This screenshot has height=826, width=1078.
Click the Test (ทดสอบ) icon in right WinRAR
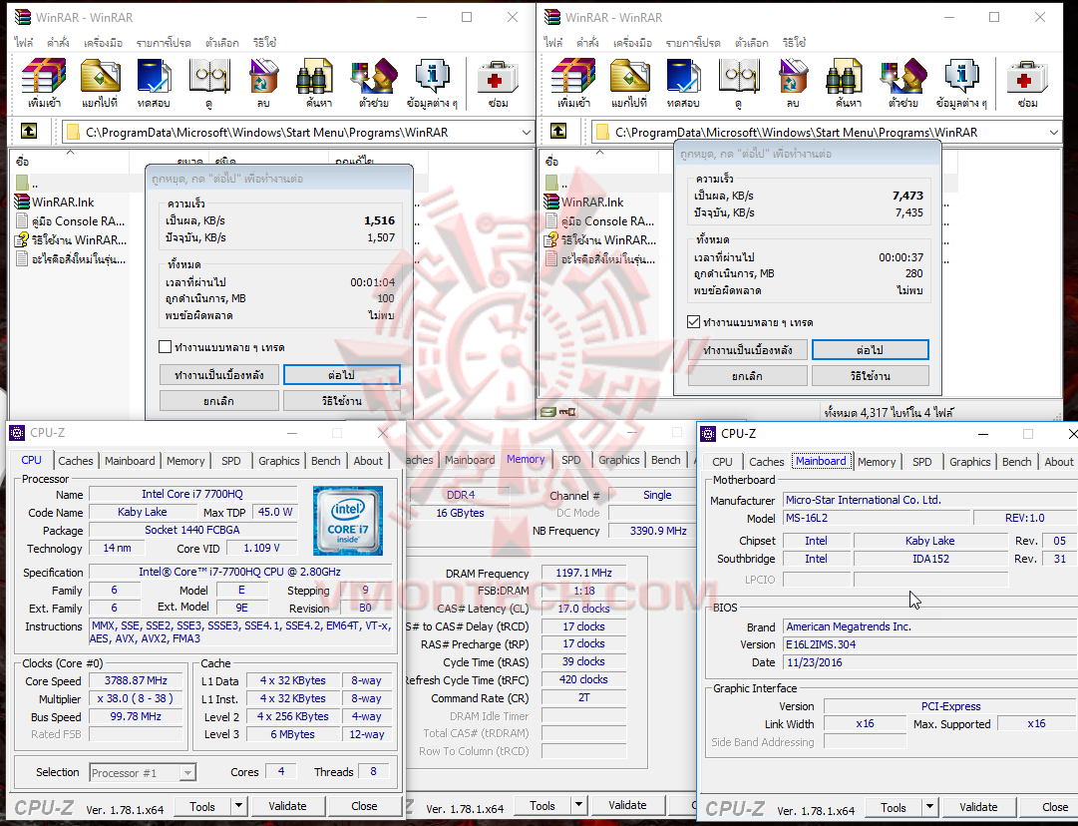pos(683,83)
